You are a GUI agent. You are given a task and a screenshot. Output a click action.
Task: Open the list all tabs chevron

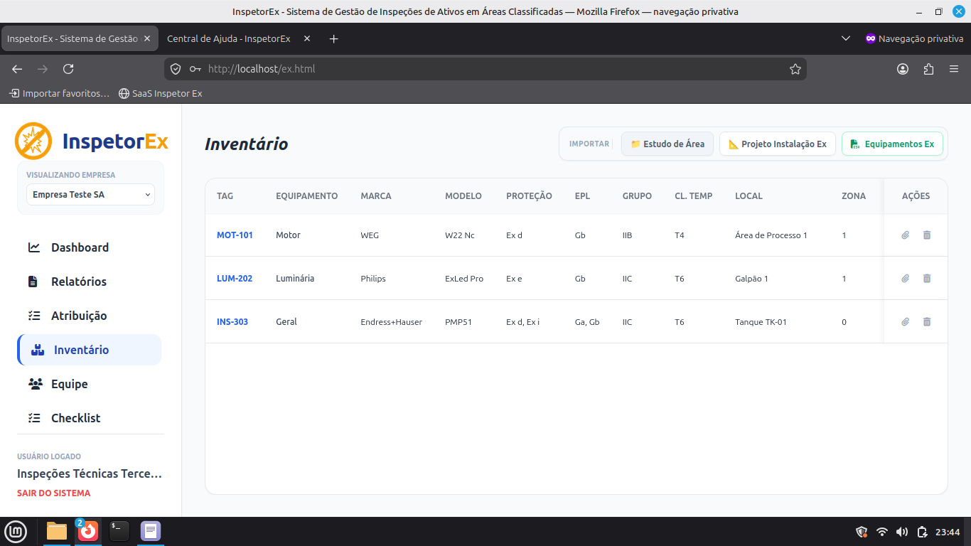point(846,38)
